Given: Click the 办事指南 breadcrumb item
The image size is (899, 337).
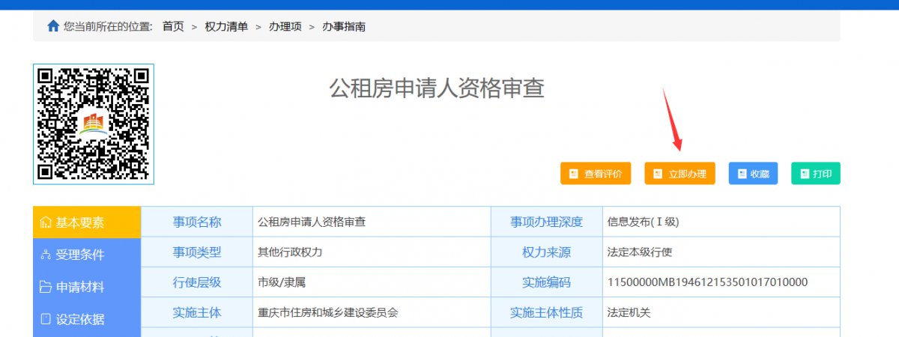Looking at the screenshot, I should pos(344,26).
